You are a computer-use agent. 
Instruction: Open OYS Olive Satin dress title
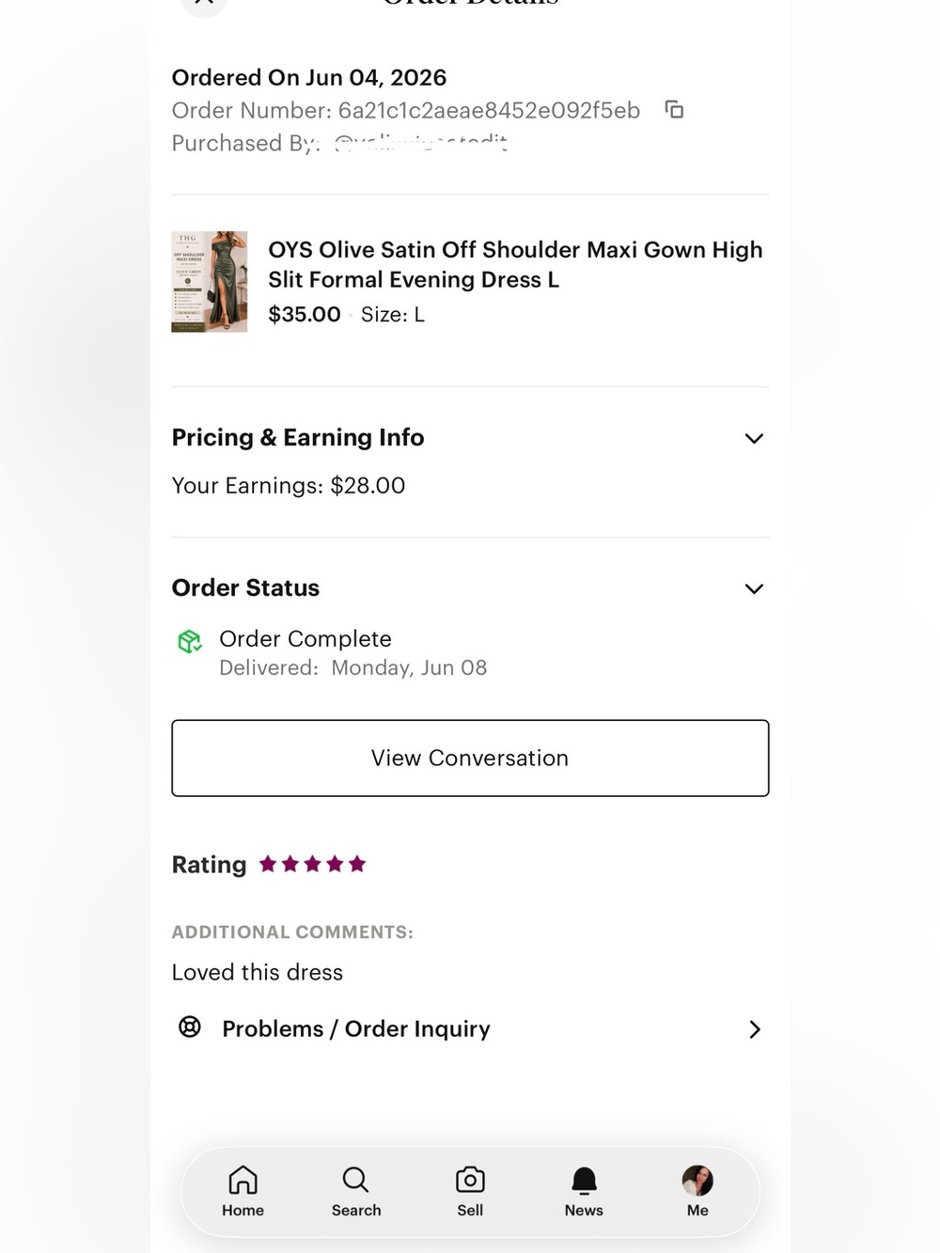(x=515, y=264)
